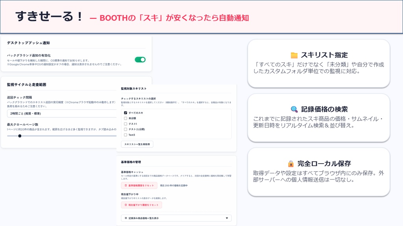
Task: Toggle バックグラウンド通知の有効化 switch
Action: 140,60
